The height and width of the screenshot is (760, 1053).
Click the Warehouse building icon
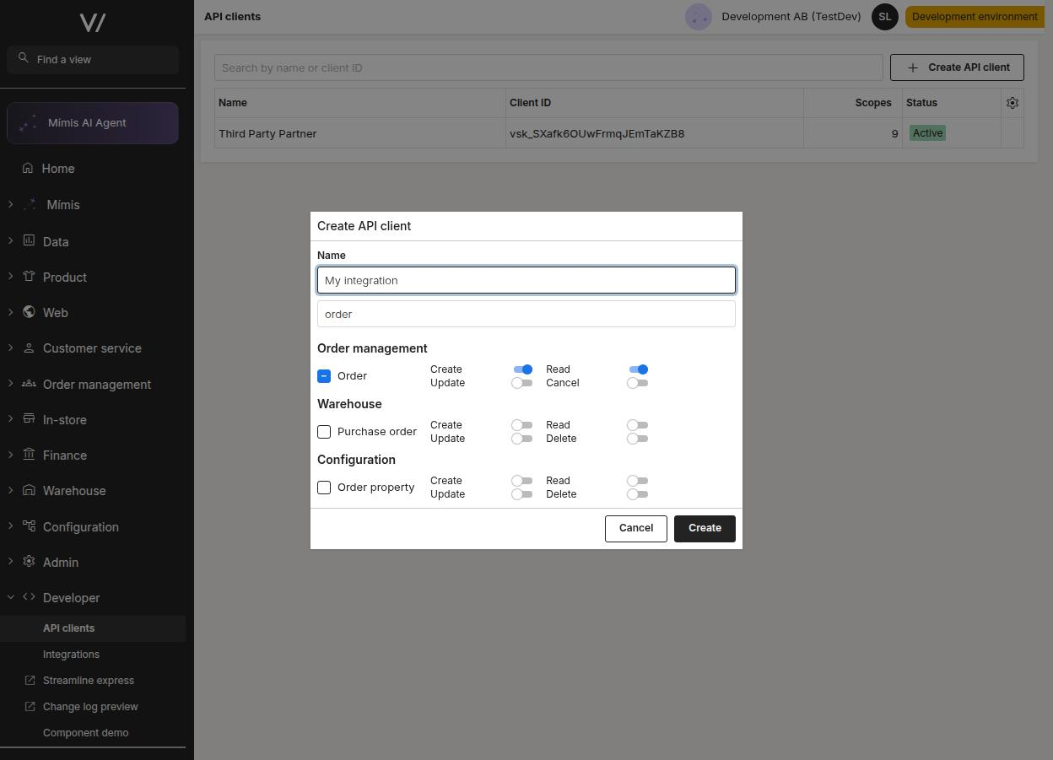[x=29, y=490]
